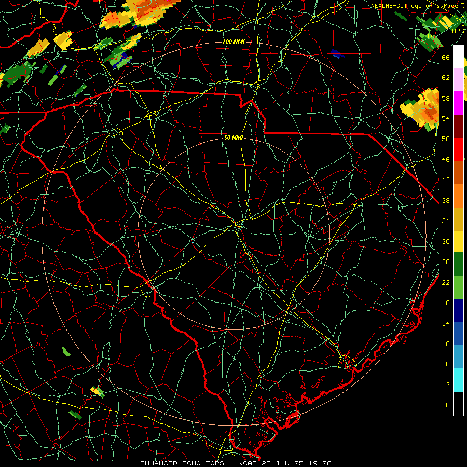Viewport: 467px width, 467px height.
Task: Click the white swatch in the tops legend
Action: point(458,57)
